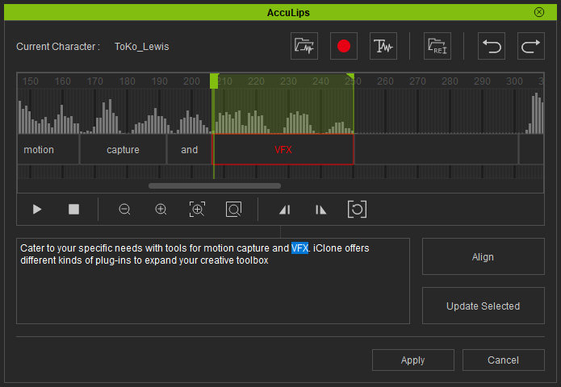Click the Update Selected button

pos(483,306)
